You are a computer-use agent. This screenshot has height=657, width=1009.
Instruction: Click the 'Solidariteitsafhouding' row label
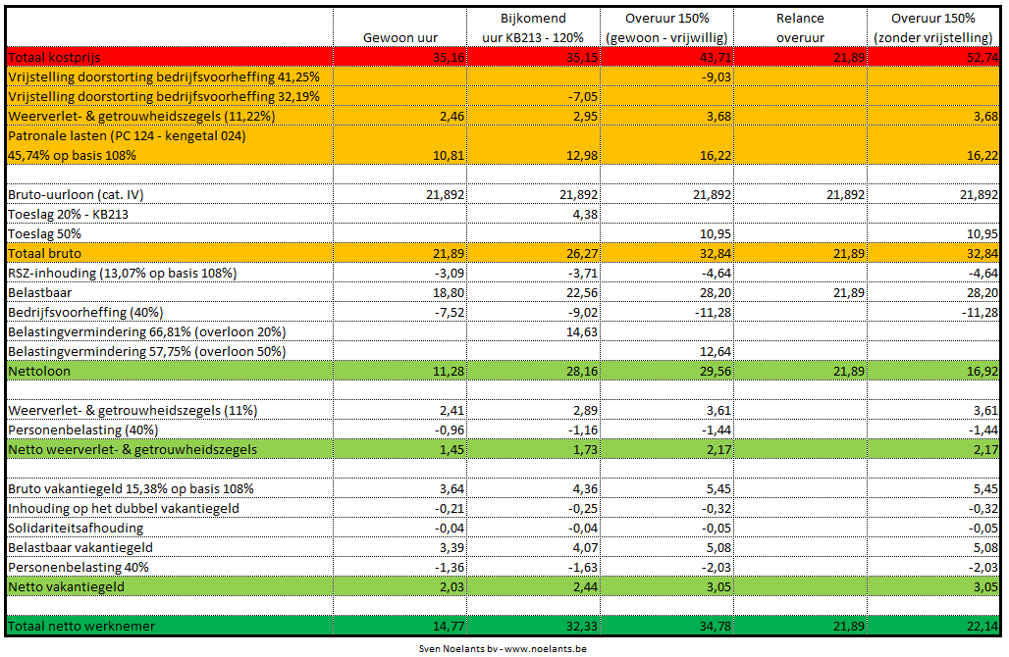75,528
